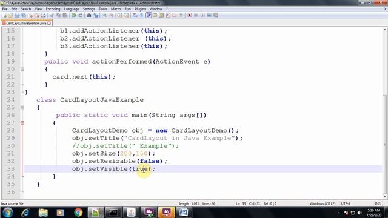Screen dimensions: 388x218
Task: Toggle Show All Characters button
Action: click(x=141, y=15)
